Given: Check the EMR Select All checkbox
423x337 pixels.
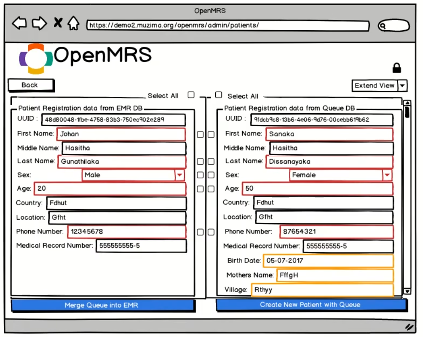Looking at the screenshot, I should pyautogui.click(x=191, y=95).
